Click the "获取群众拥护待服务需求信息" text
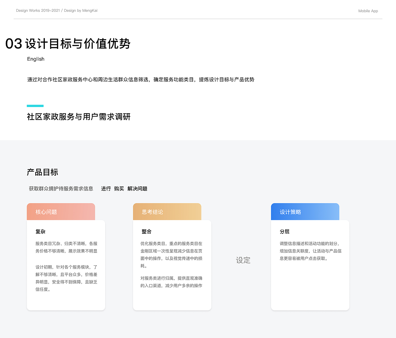The image size is (396, 338). point(61,188)
